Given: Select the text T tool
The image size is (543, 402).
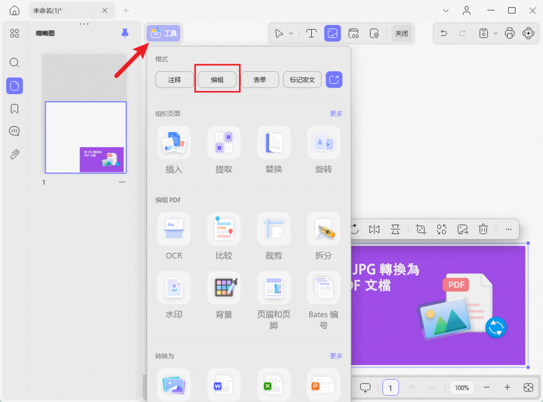Looking at the screenshot, I should pos(311,33).
